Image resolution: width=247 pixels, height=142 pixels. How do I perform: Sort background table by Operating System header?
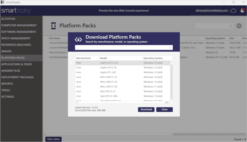click(217, 39)
